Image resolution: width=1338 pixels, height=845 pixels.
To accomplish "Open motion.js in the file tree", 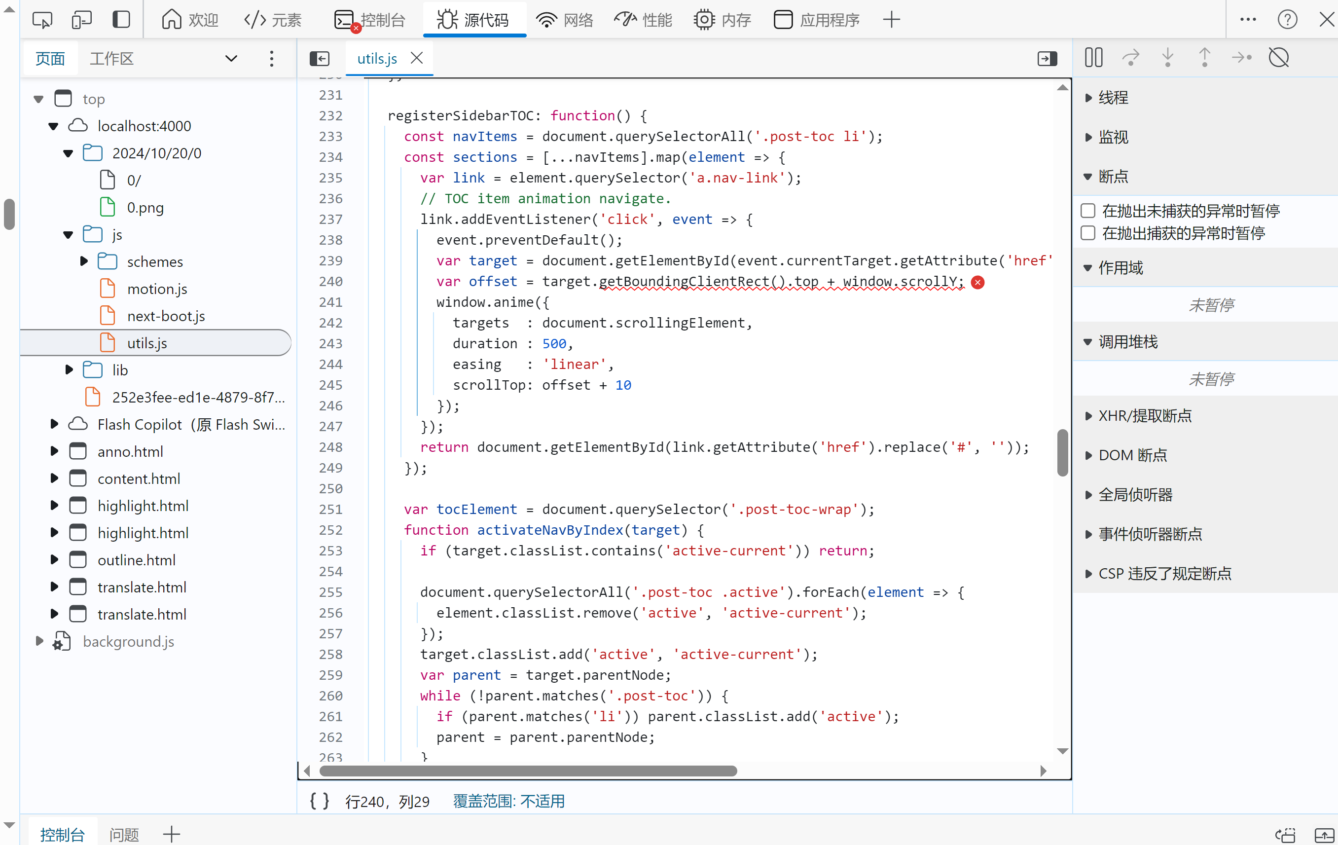I will pos(157,289).
